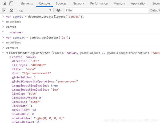This screenshot has height=124, width=160.
Task: Open the Sources tab
Action: pyautogui.click(x=61, y=3)
